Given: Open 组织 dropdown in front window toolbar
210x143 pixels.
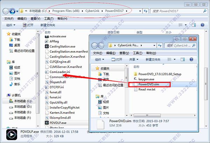Looking at the screenshot, I should [99, 59].
